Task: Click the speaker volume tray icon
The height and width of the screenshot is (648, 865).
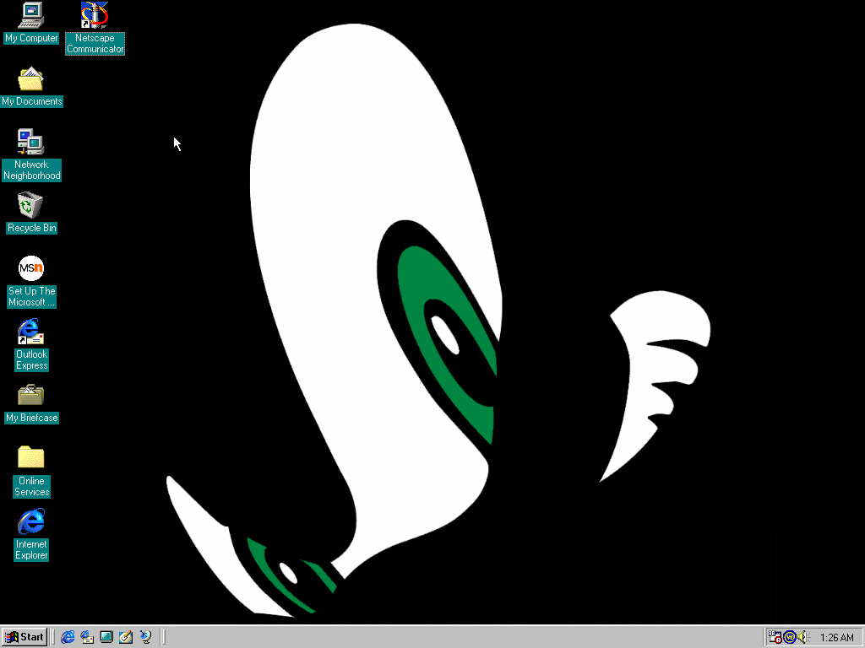Action: [x=803, y=637]
